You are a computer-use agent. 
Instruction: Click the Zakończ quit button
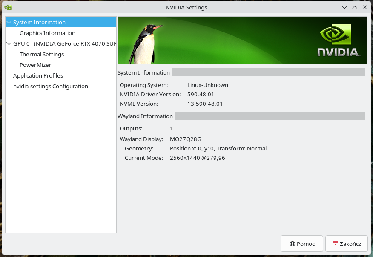coord(346,244)
